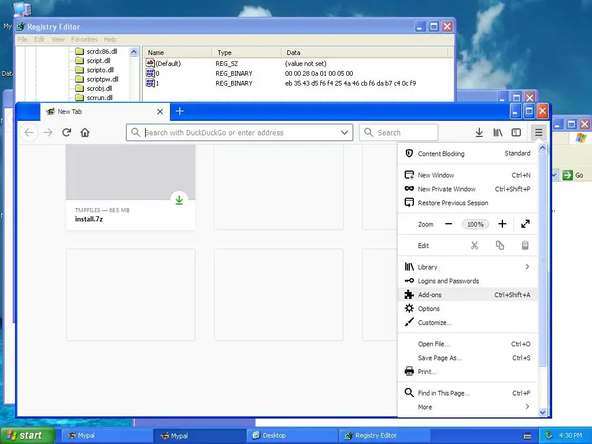Focus the DuckDuckGo address bar
This screenshot has width=592, height=444.
pos(239,132)
